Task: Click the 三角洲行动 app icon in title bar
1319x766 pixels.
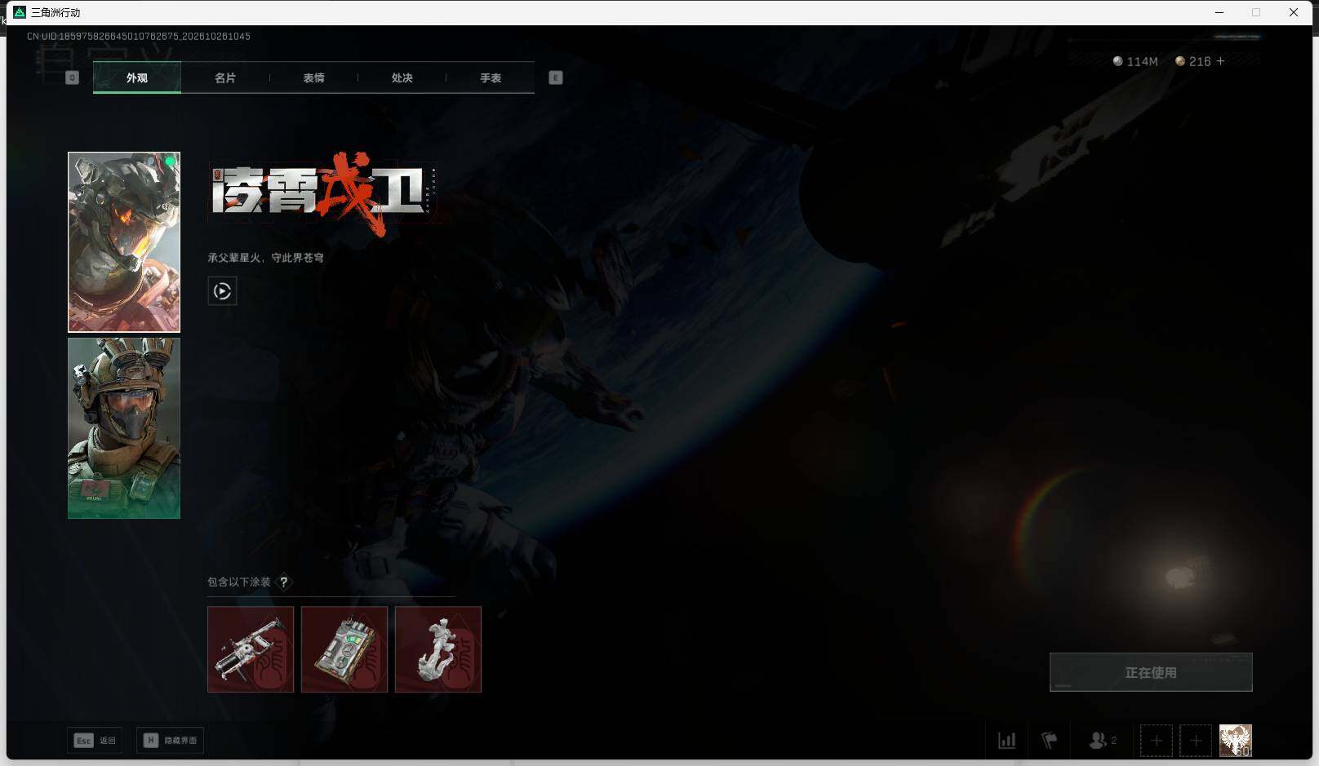Action: click(20, 12)
